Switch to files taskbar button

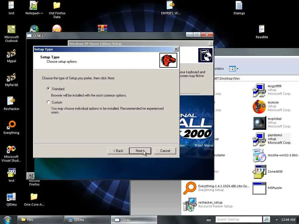[x=41, y=220]
